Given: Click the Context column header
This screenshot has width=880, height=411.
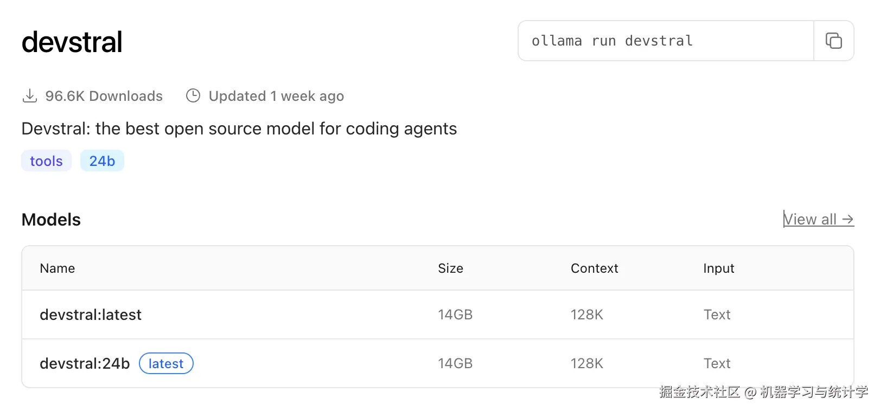Looking at the screenshot, I should [594, 268].
